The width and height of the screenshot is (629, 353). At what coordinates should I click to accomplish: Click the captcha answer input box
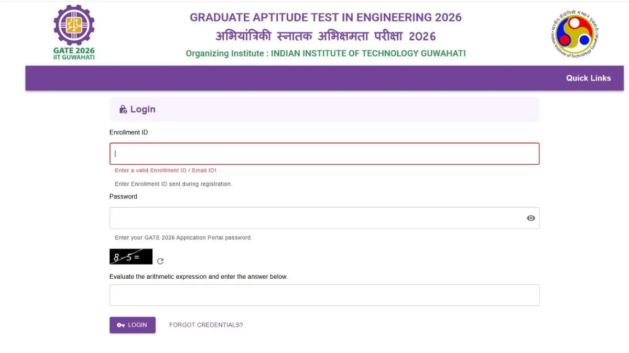(324, 295)
